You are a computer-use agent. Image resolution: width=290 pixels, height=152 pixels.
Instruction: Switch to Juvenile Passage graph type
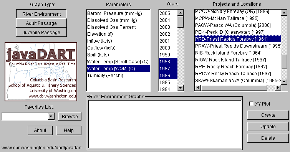click(x=41, y=32)
